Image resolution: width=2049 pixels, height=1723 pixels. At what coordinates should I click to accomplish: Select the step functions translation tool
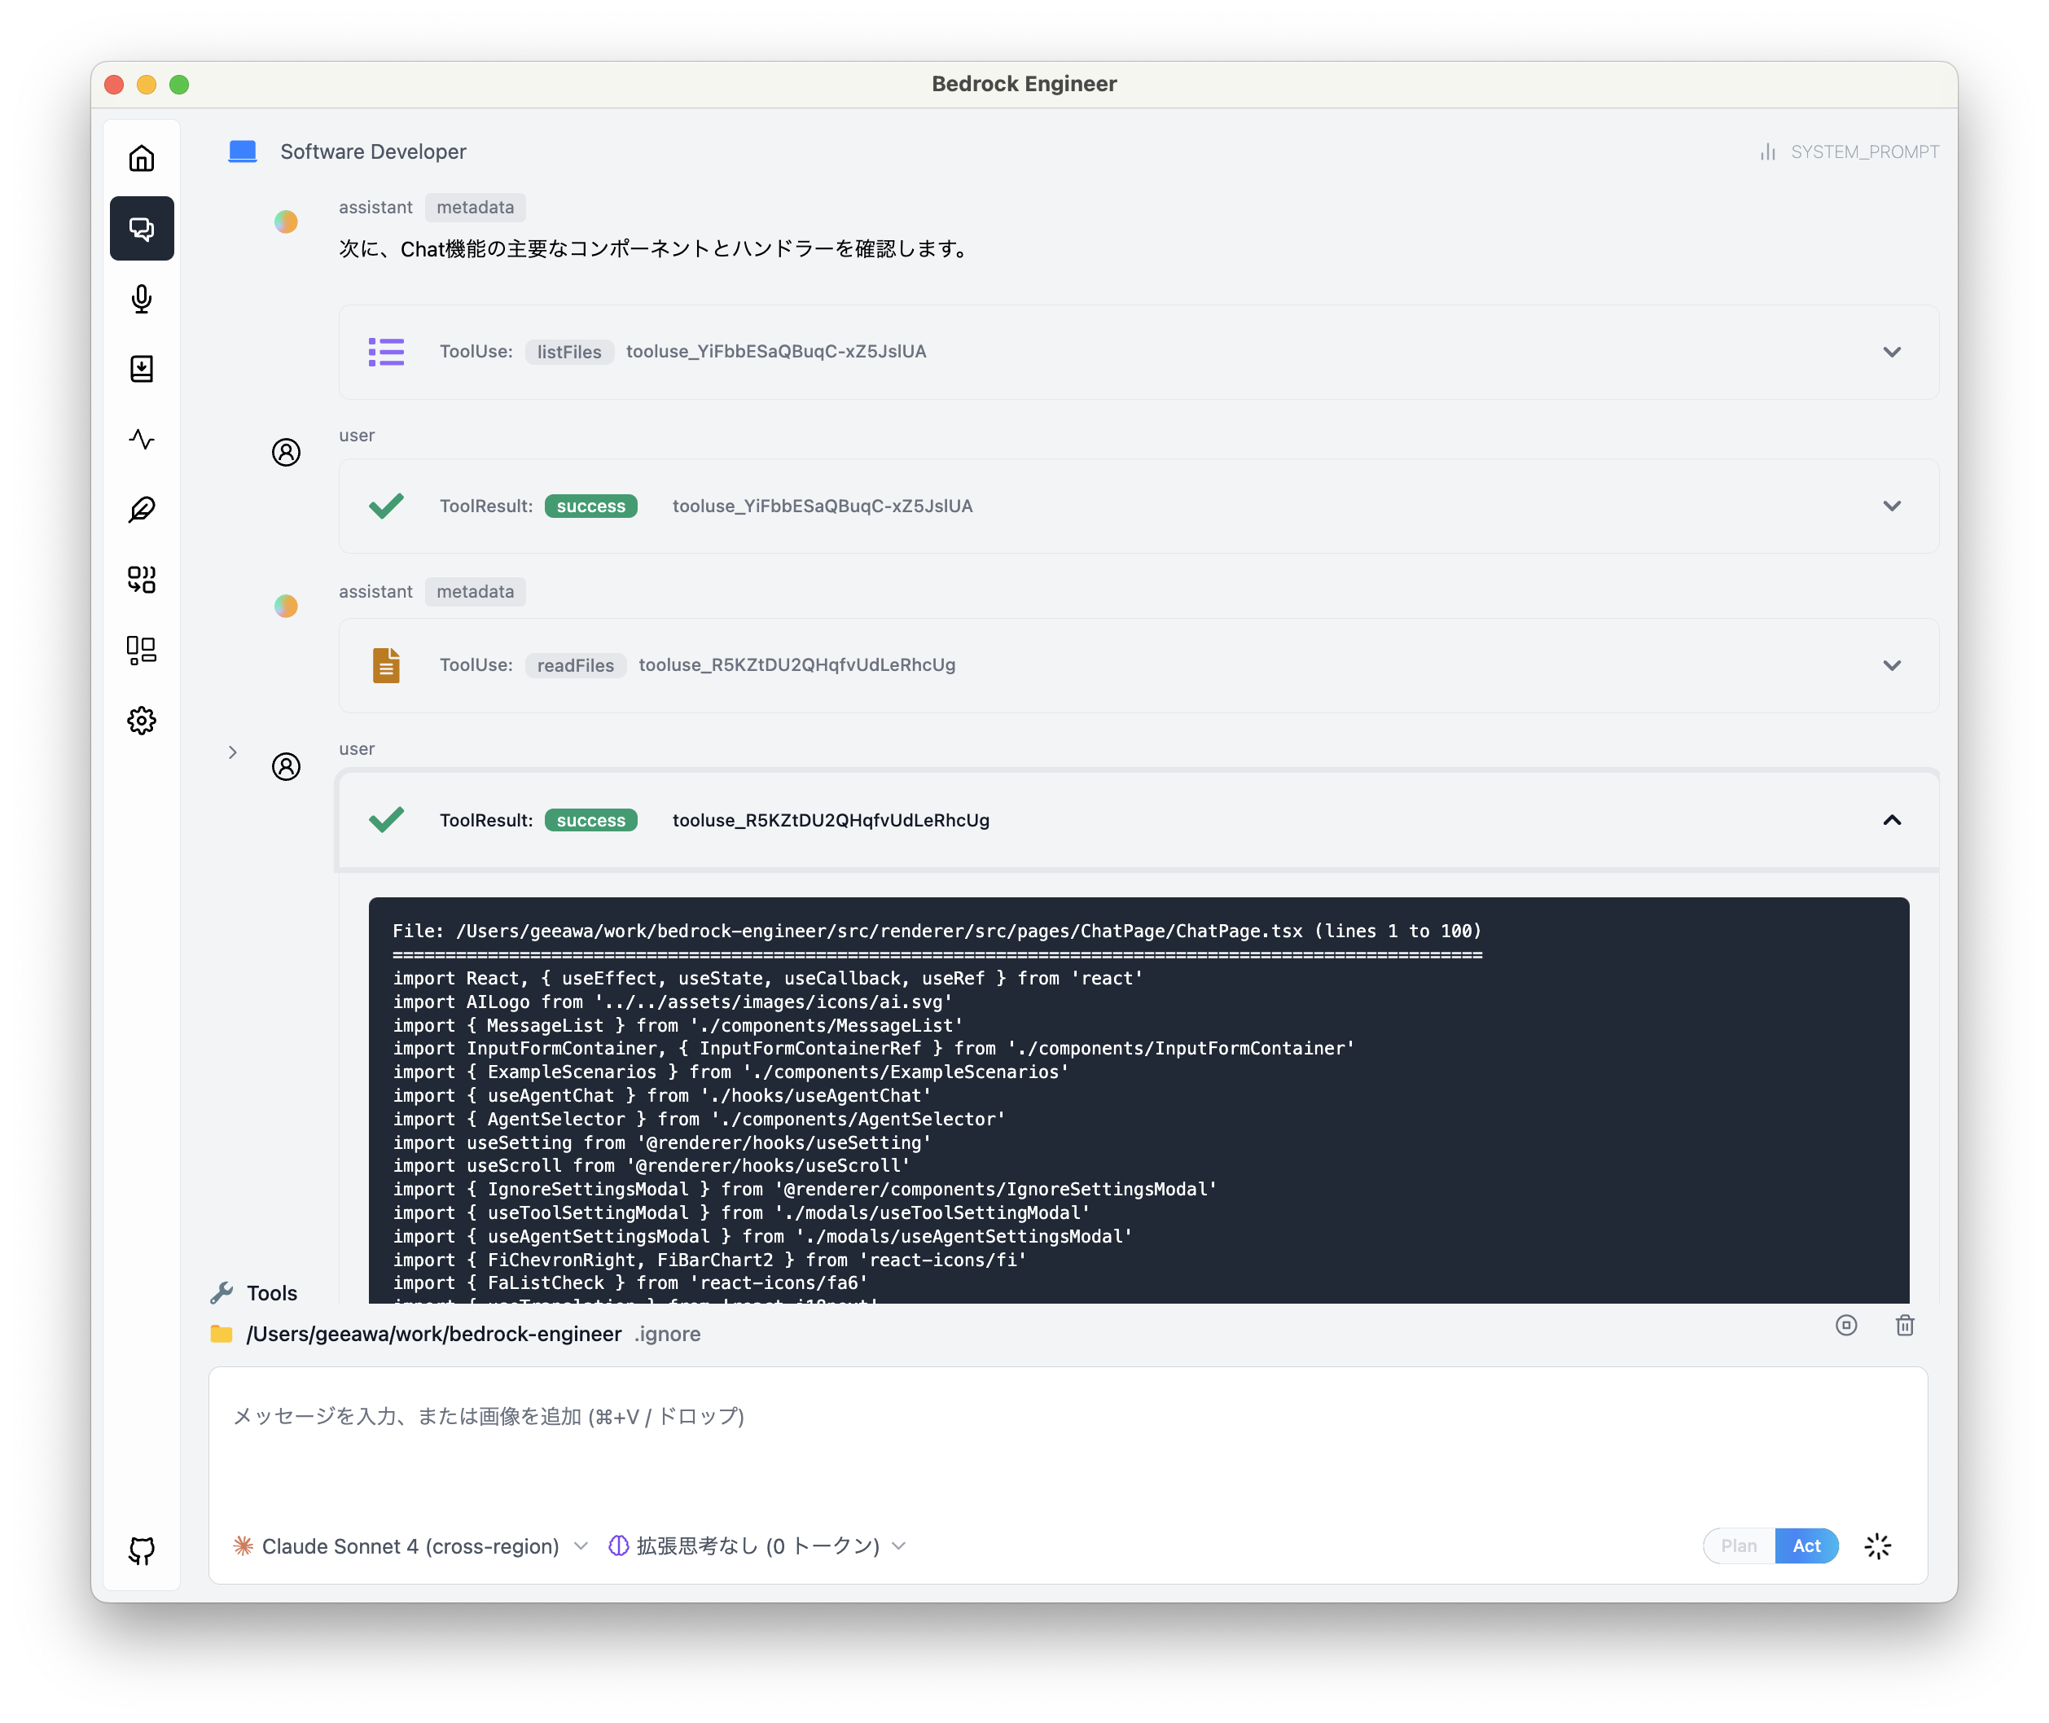(x=142, y=579)
